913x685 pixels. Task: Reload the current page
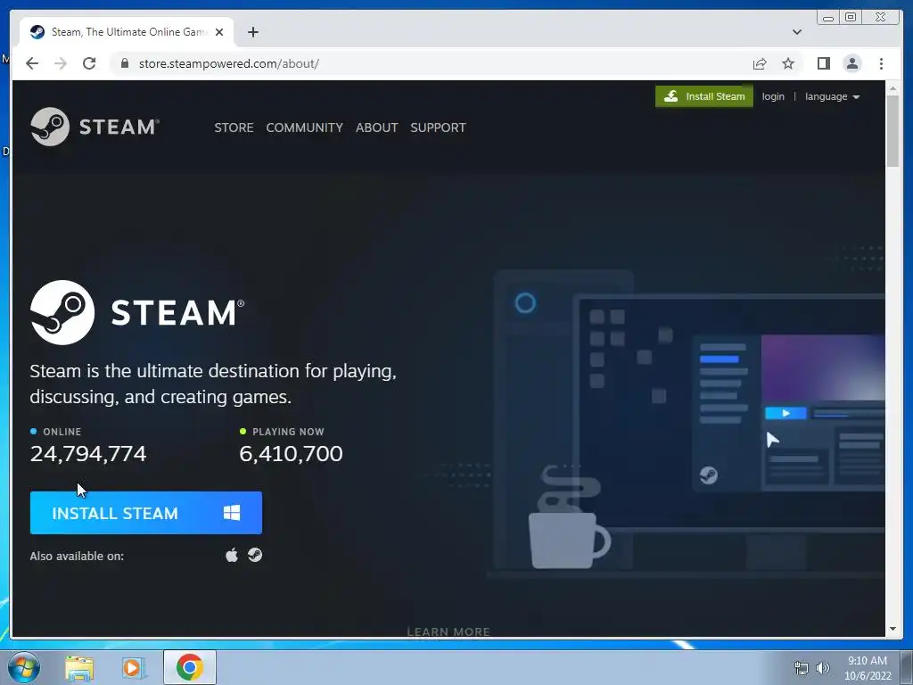[89, 63]
